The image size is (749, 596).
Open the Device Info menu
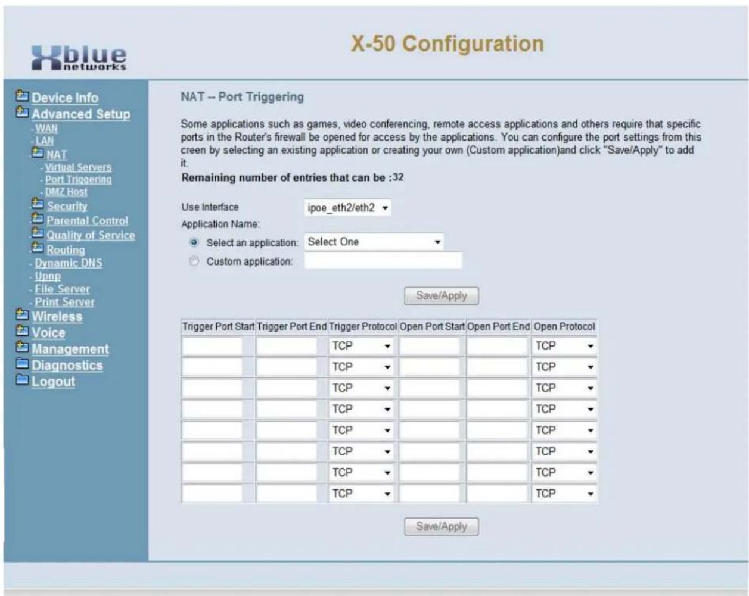point(65,98)
